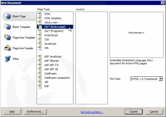Click the Page from Template icon
Screen dimensions: 166x117
pyautogui.click(x=8, y=37)
